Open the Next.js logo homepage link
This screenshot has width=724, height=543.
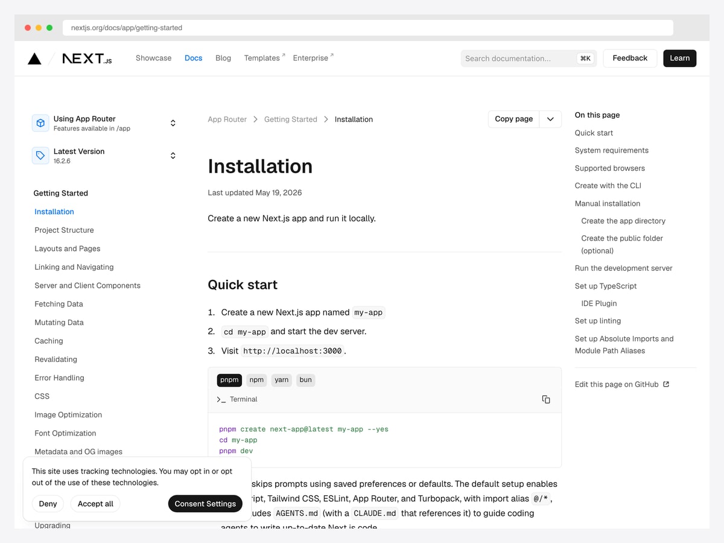click(x=87, y=59)
